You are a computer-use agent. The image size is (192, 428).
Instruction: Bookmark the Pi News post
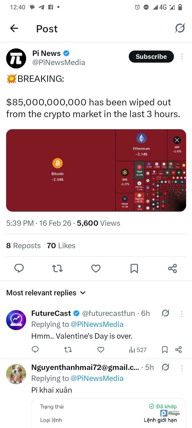134,268
